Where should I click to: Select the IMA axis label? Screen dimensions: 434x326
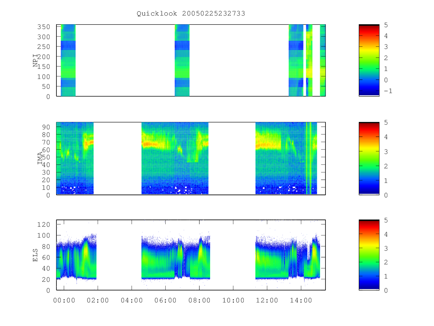coord(40,158)
